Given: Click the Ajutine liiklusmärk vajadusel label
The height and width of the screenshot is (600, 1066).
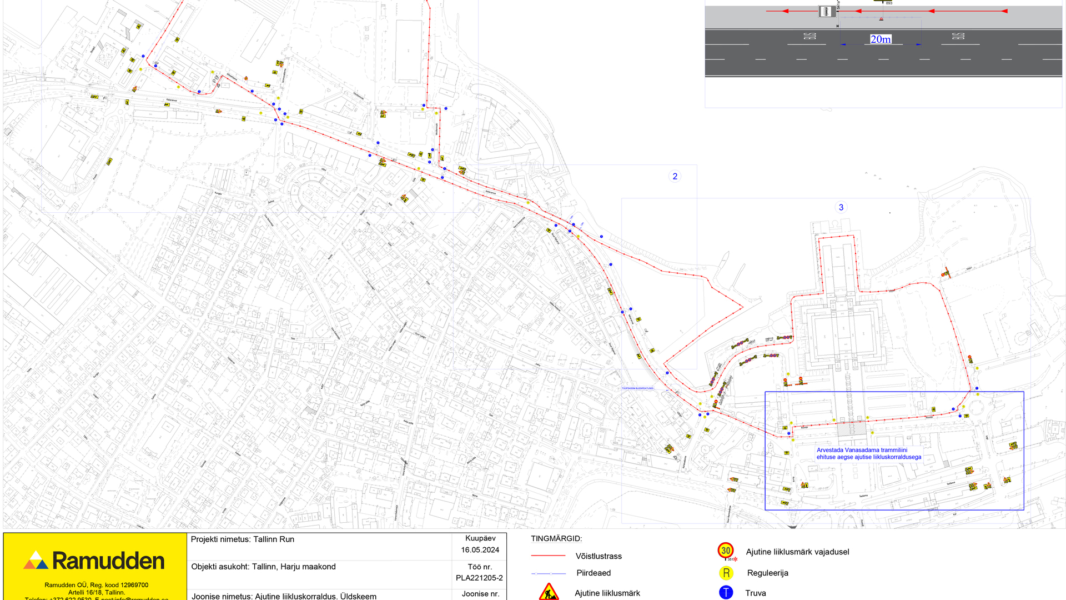Looking at the screenshot, I should [x=797, y=552].
